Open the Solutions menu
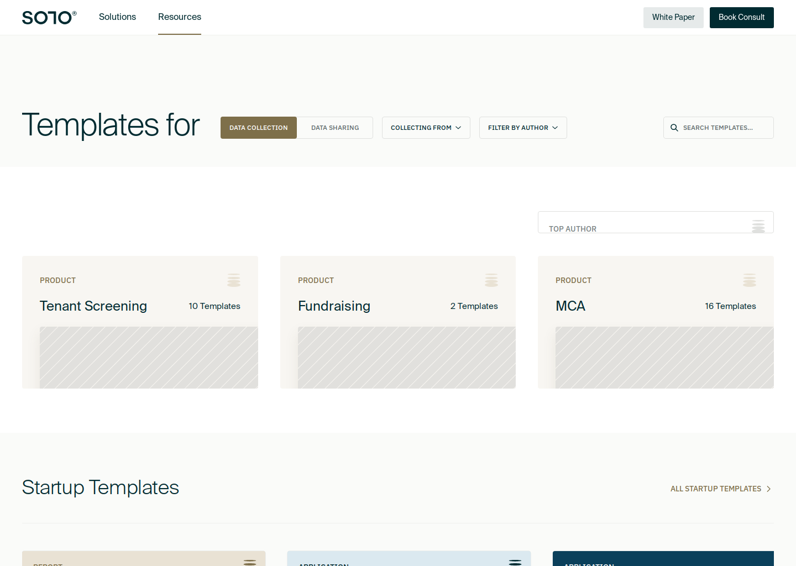 pyautogui.click(x=117, y=17)
